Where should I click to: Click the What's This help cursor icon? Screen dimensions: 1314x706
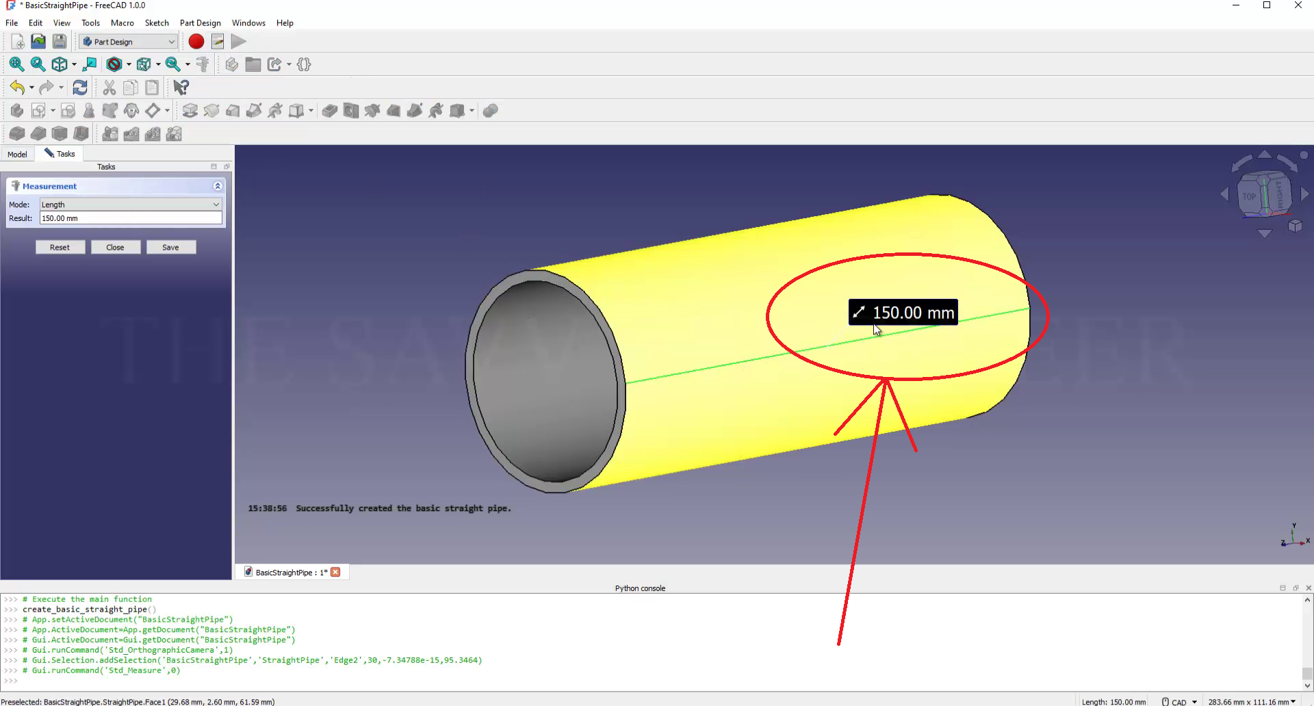coord(181,88)
